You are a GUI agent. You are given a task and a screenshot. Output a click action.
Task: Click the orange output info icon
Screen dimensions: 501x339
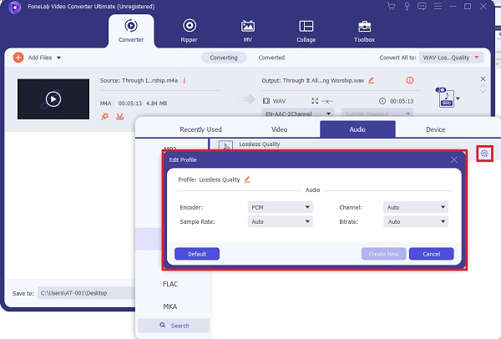(x=410, y=80)
